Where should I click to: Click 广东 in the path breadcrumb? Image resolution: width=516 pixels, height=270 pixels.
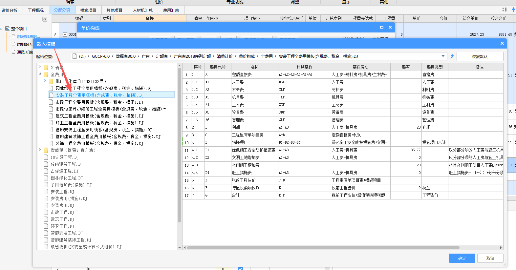(146, 56)
